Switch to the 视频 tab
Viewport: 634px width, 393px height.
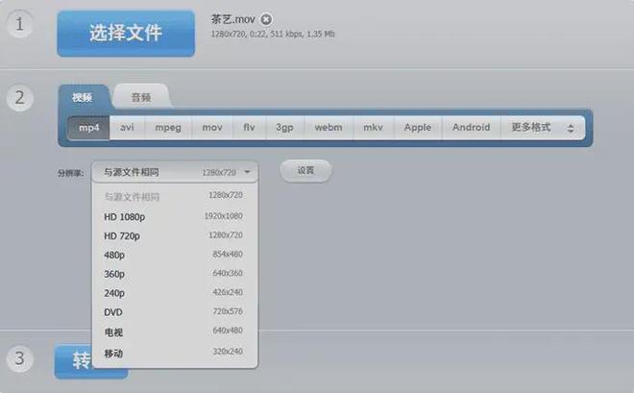click(x=83, y=97)
